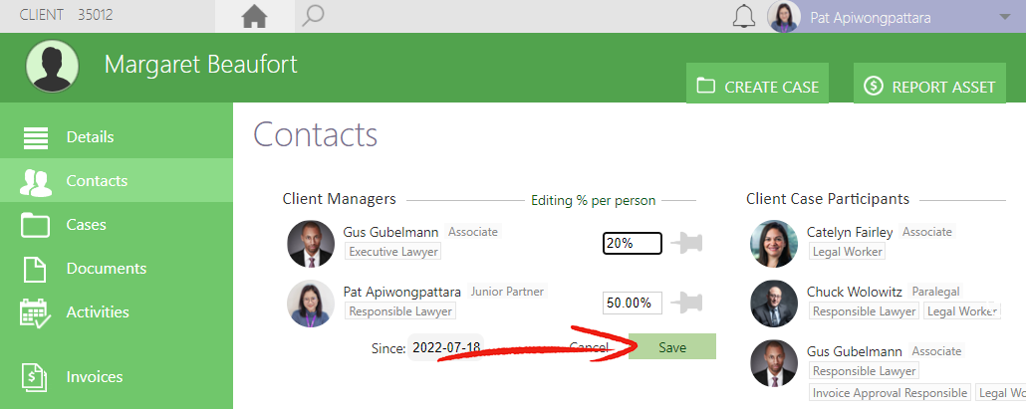This screenshot has height=409, width=1026.
Task: Click the Contacts people icon
Action: pos(36,182)
